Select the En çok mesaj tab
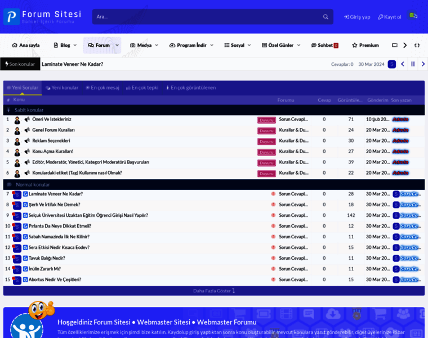Screen dimensions: 428x338 click(x=102, y=88)
